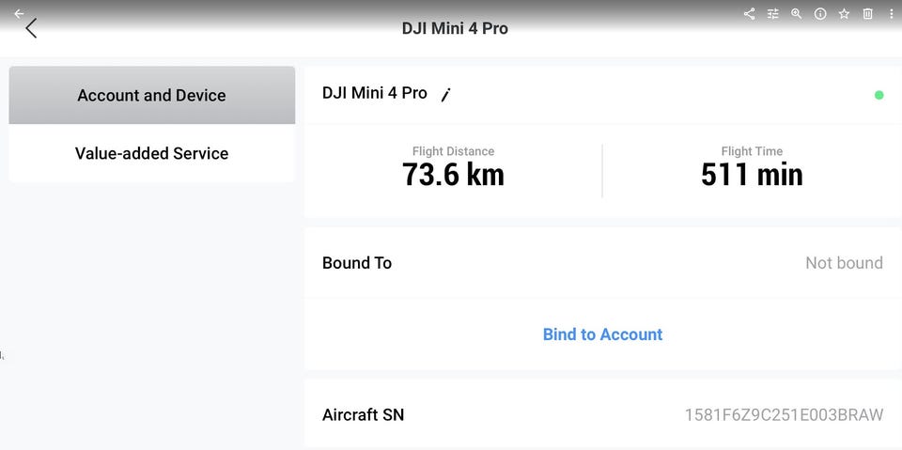
Task: Click the 511 min Flight Time stat
Action: 752,174
